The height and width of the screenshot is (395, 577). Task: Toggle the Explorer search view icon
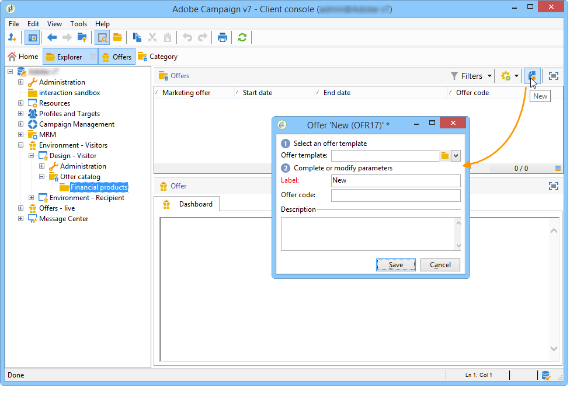click(102, 37)
